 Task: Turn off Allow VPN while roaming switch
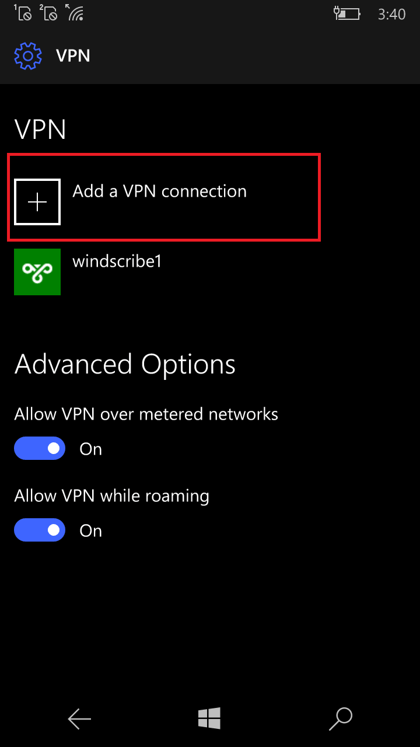tap(40, 530)
